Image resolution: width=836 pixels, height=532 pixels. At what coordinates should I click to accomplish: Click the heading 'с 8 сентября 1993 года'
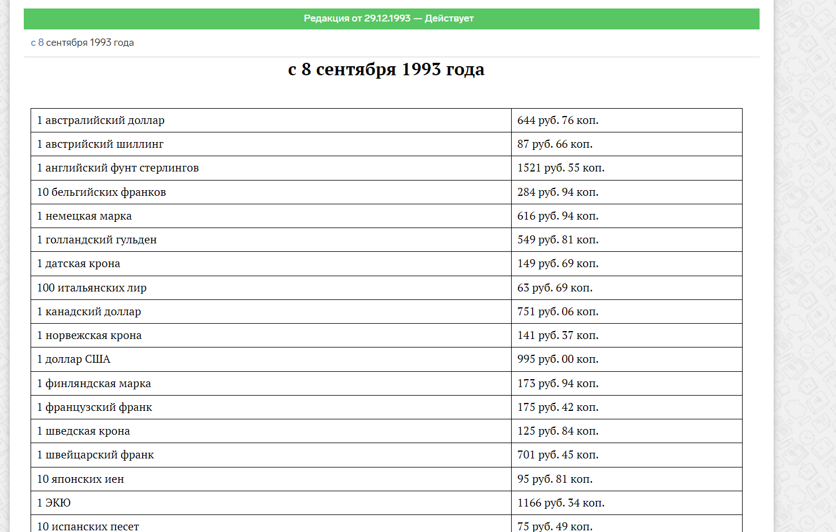coord(386,69)
